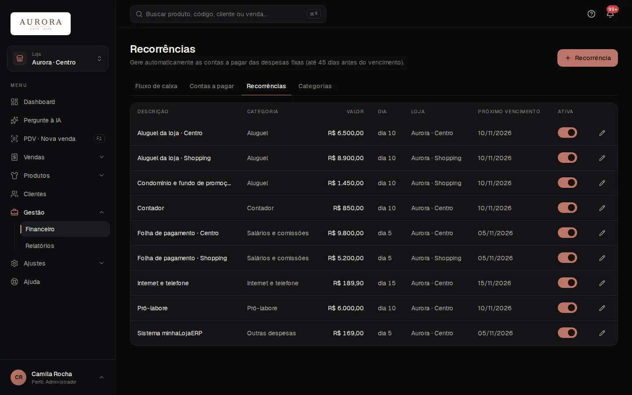
Task: Start PDV · Nova venda
Action: tap(57, 139)
